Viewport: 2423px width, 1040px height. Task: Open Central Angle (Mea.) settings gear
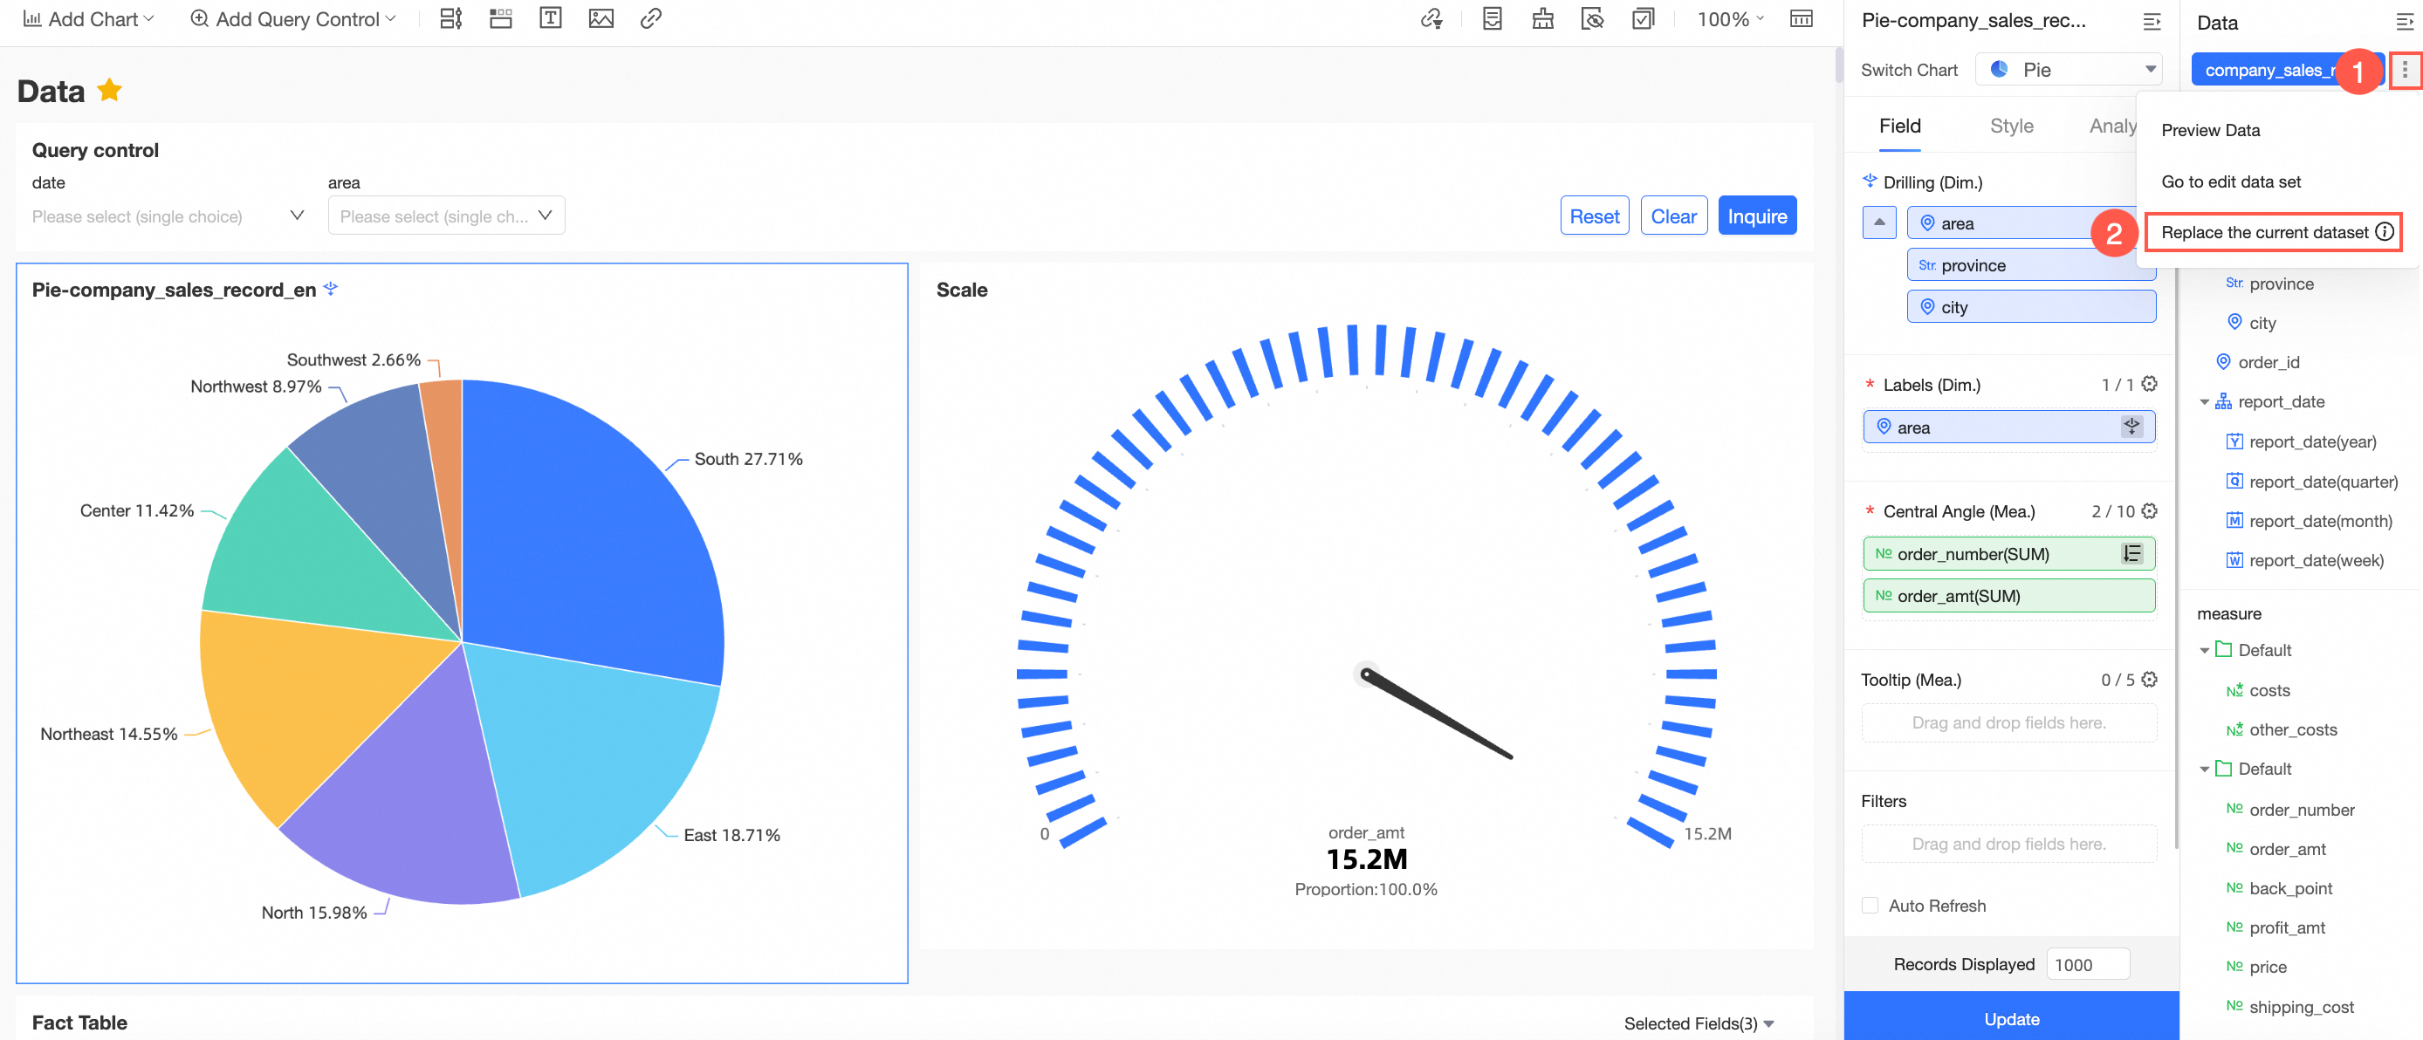click(2149, 511)
